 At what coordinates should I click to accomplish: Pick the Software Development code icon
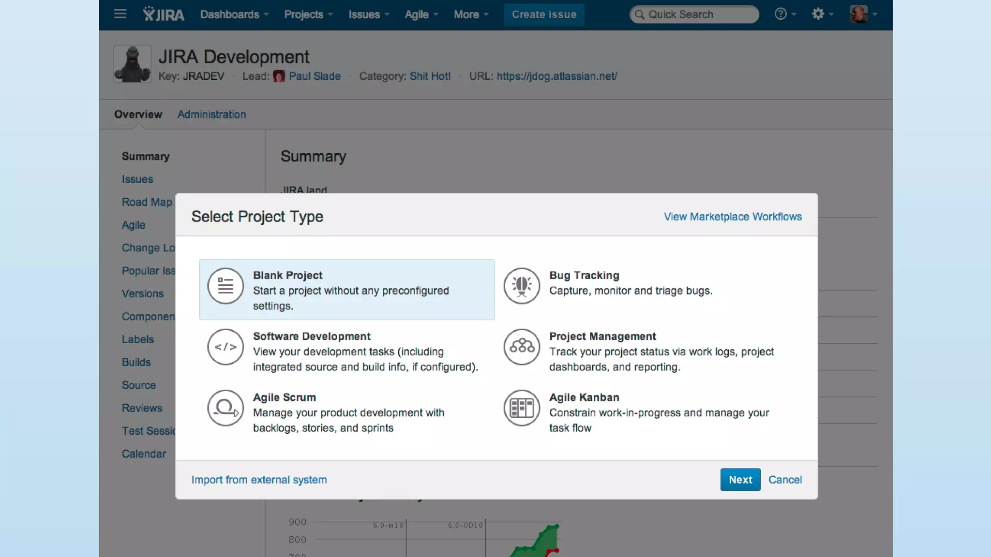(225, 347)
